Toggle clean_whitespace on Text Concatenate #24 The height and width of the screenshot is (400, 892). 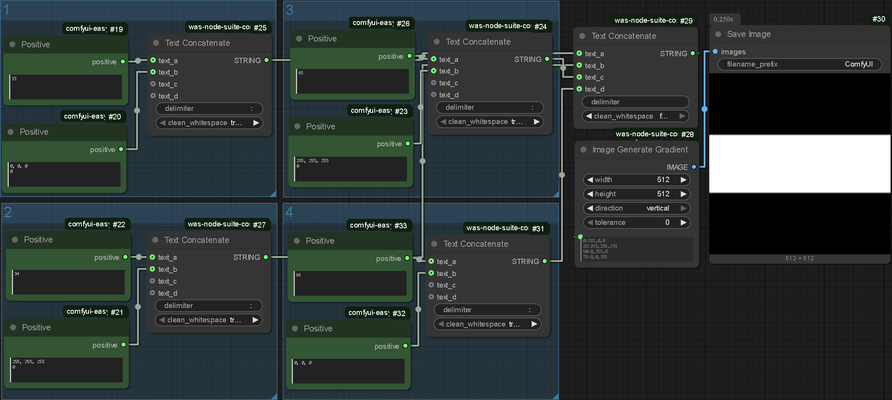point(490,122)
